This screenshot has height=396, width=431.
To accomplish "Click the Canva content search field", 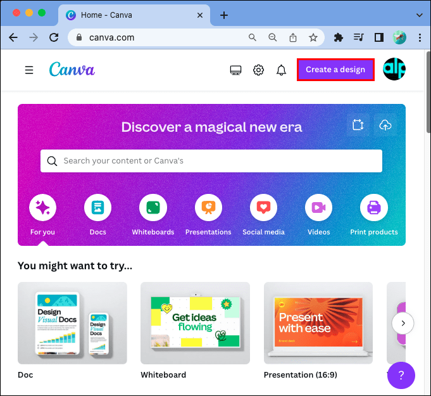I will pyautogui.click(x=211, y=161).
